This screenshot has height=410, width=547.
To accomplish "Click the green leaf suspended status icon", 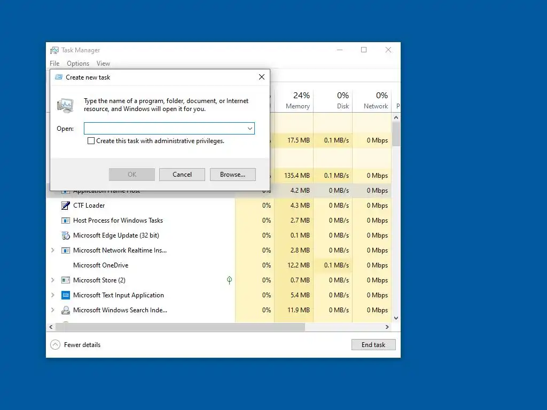I will [x=229, y=280].
